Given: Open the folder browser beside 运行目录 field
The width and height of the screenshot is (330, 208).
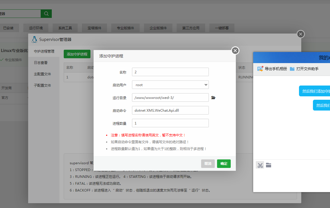Looking at the screenshot, I should [213, 97].
